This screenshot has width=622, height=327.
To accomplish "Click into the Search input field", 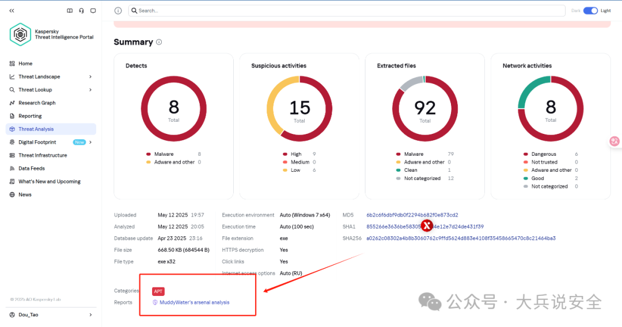I will (346, 10).
